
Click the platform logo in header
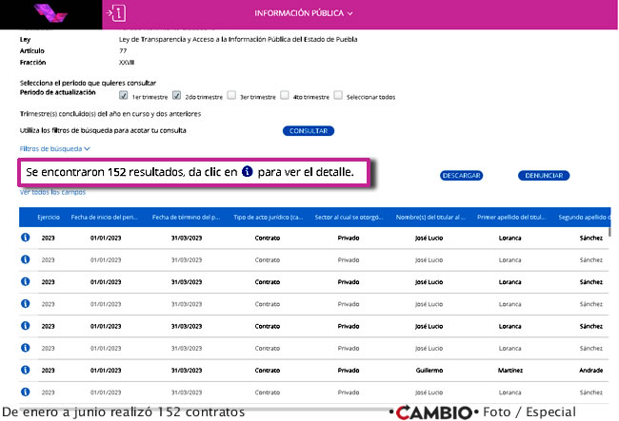(50, 13)
